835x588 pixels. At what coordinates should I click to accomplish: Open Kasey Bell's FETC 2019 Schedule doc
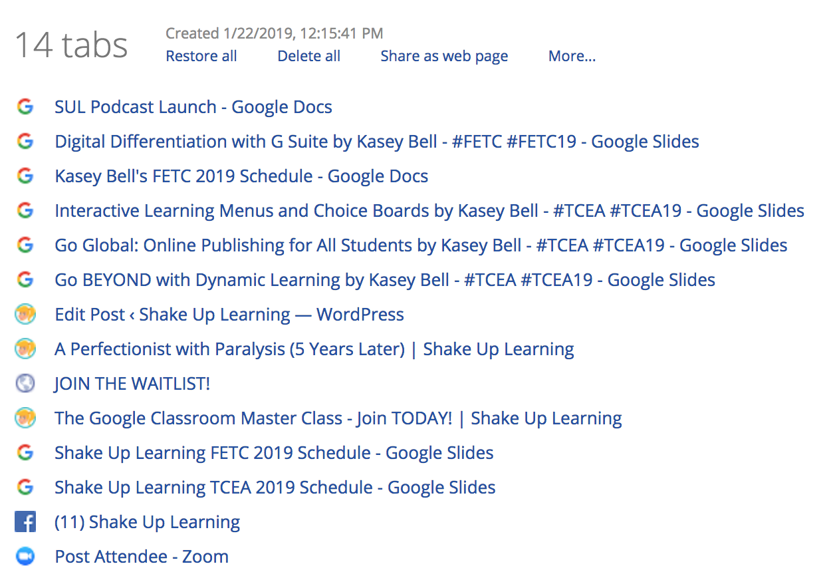pos(241,176)
